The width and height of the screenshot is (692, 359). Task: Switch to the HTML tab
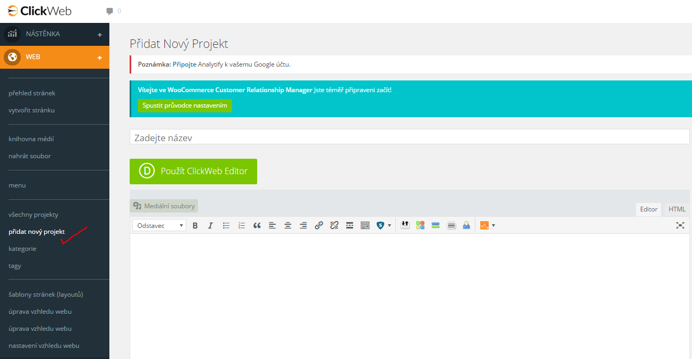(x=677, y=209)
